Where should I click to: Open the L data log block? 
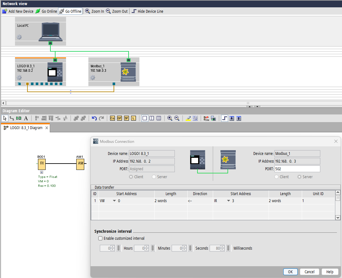tap(133, 118)
